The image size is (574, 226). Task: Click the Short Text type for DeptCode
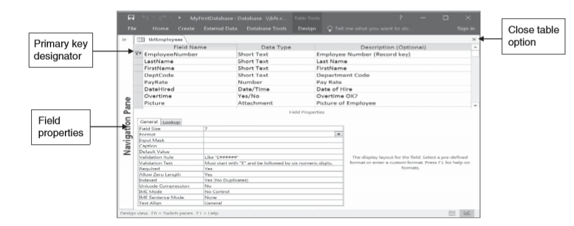pyautogui.click(x=276, y=75)
